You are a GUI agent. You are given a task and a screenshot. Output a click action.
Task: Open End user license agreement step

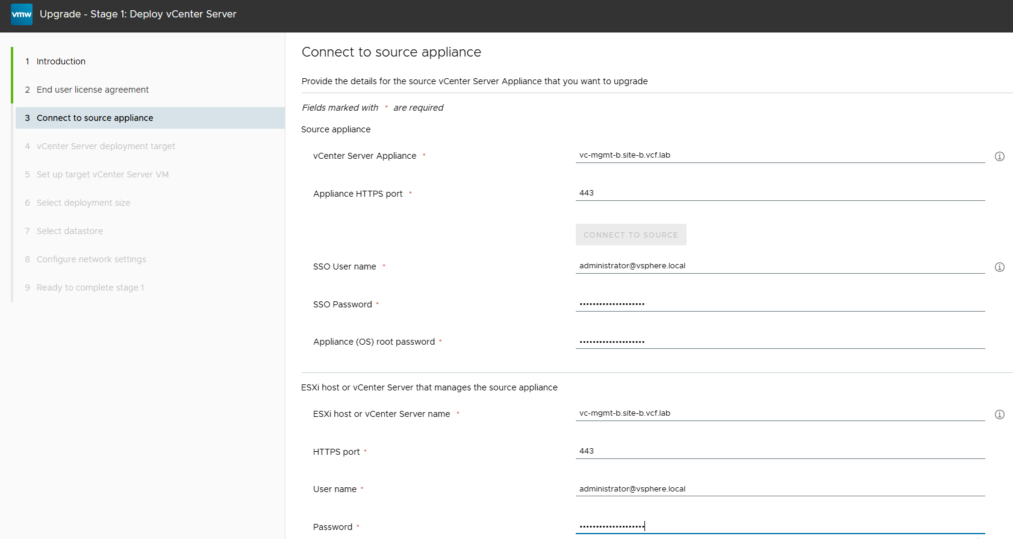[92, 90]
